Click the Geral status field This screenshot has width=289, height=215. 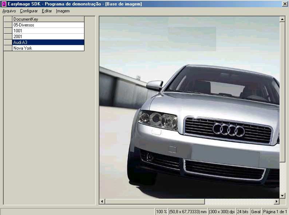click(x=256, y=212)
